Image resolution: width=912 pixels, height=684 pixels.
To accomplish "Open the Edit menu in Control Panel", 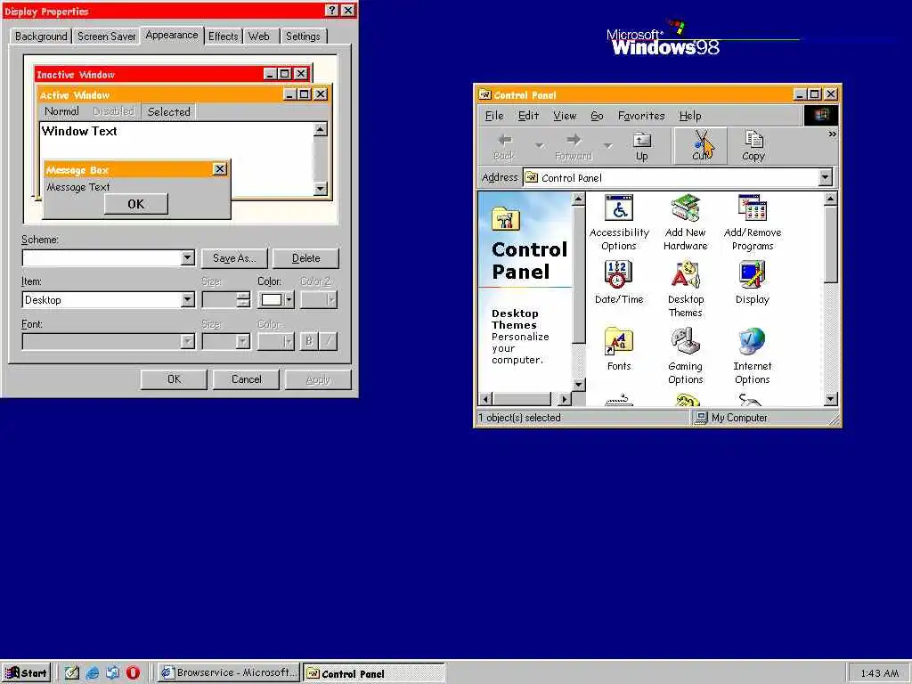I will pos(528,116).
